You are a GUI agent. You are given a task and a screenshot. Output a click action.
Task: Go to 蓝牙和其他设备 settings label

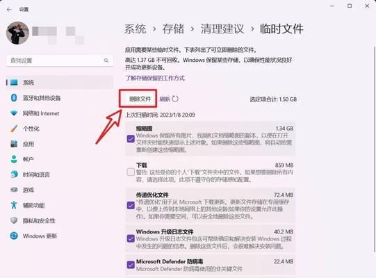(42, 98)
